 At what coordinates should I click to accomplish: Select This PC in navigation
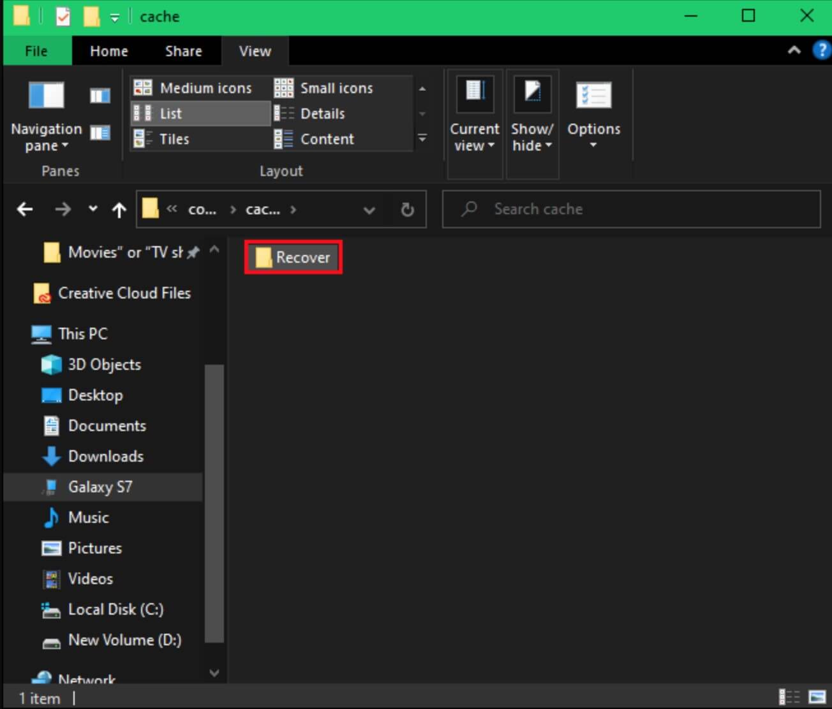(x=70, y=333)
